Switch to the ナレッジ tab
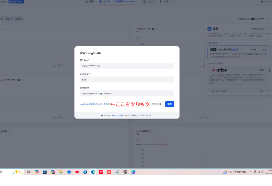 (149, 2)
